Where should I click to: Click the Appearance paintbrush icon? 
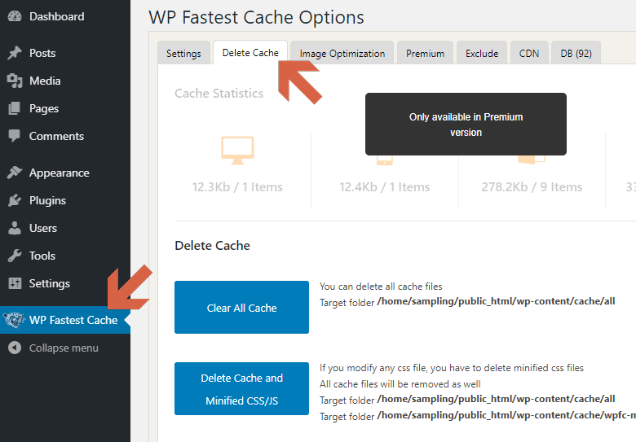coord(15,173)
